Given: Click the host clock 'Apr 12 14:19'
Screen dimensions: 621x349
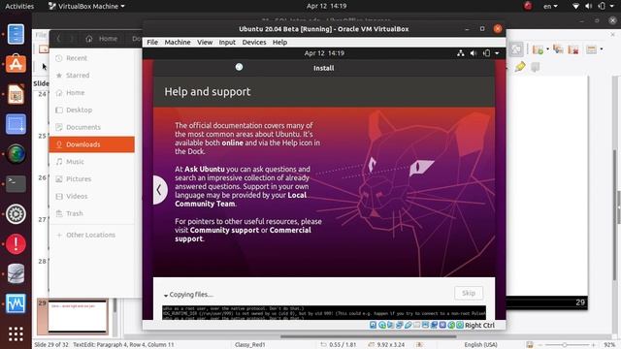Looking at the screenshot, I should pos(326,6).
